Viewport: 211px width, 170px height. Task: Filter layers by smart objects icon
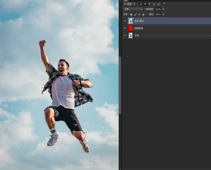tap(158, 4)
